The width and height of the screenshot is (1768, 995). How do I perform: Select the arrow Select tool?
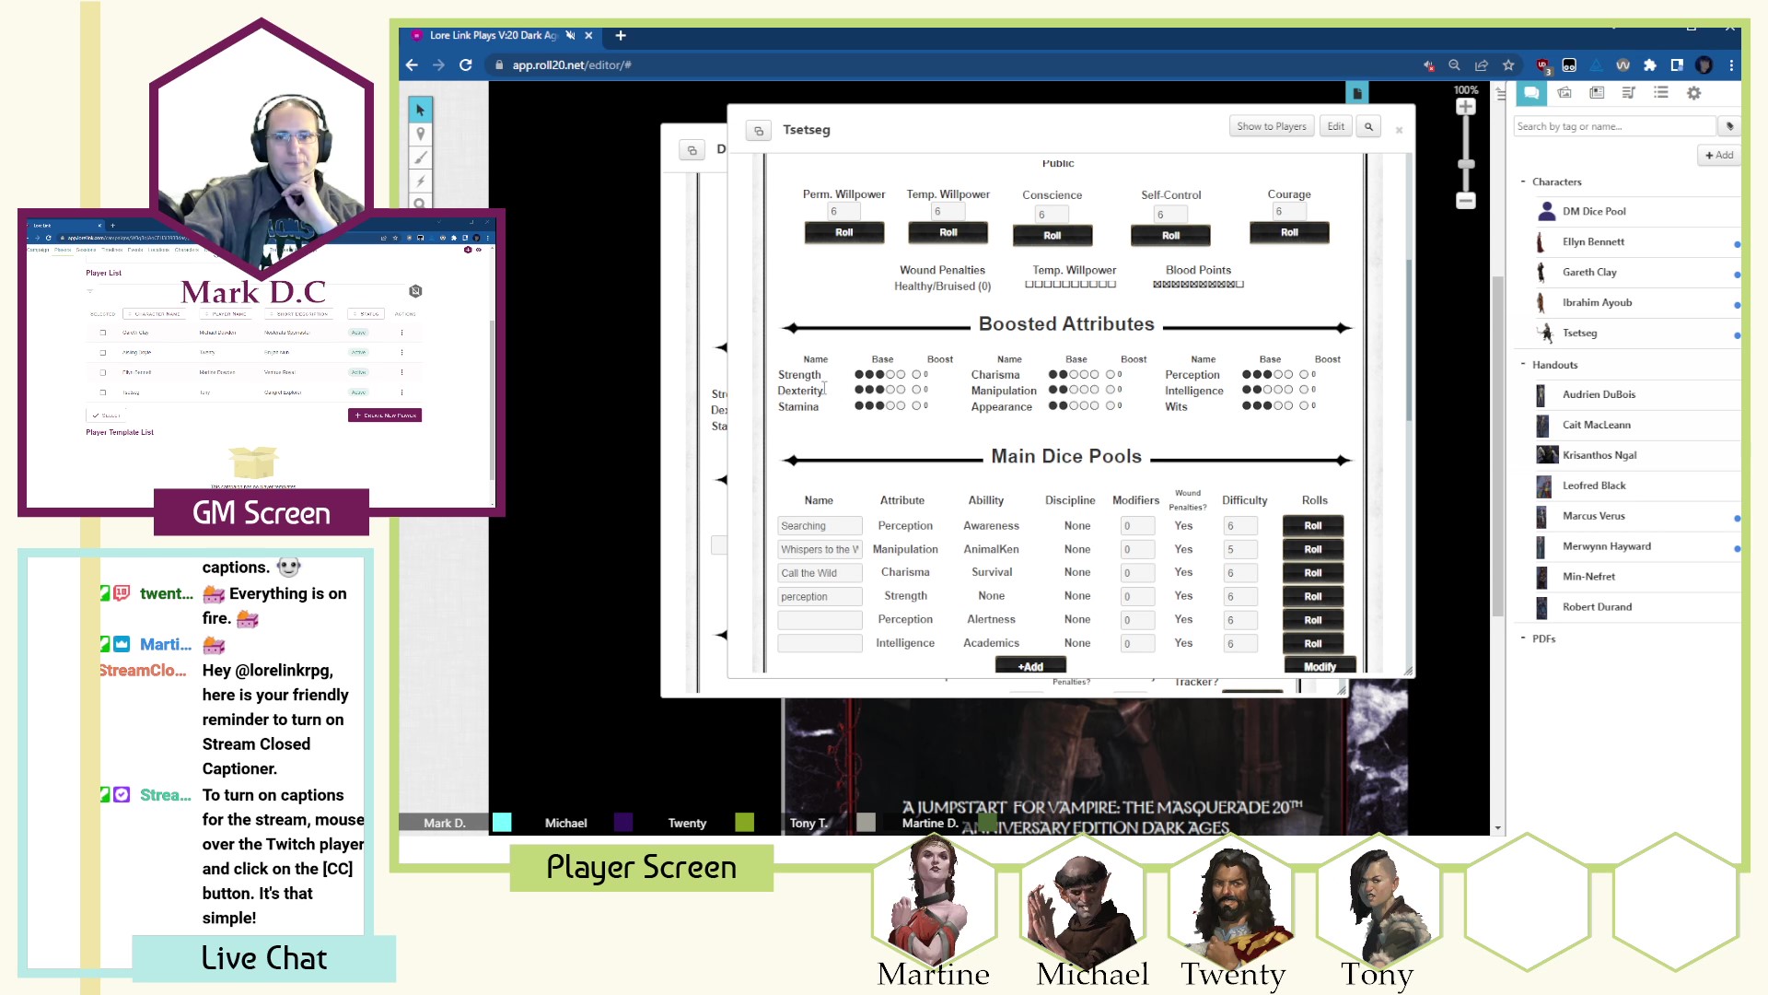[420, 110]
